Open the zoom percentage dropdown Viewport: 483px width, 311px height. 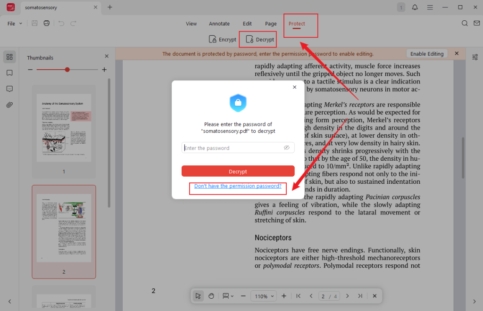(x=264, y=296)
